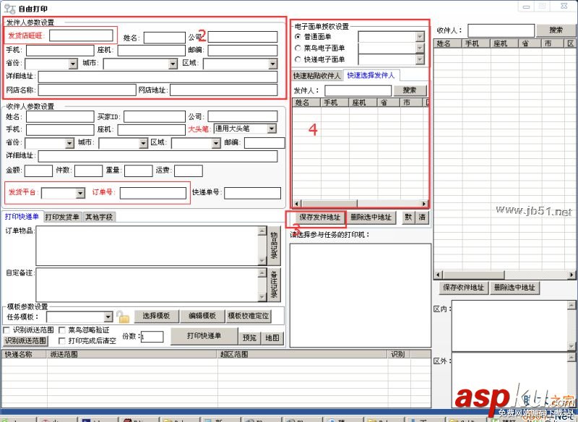The image size is (578, 422).
Task: Click the 金额 input field
Action: click(x=39, y=171)
